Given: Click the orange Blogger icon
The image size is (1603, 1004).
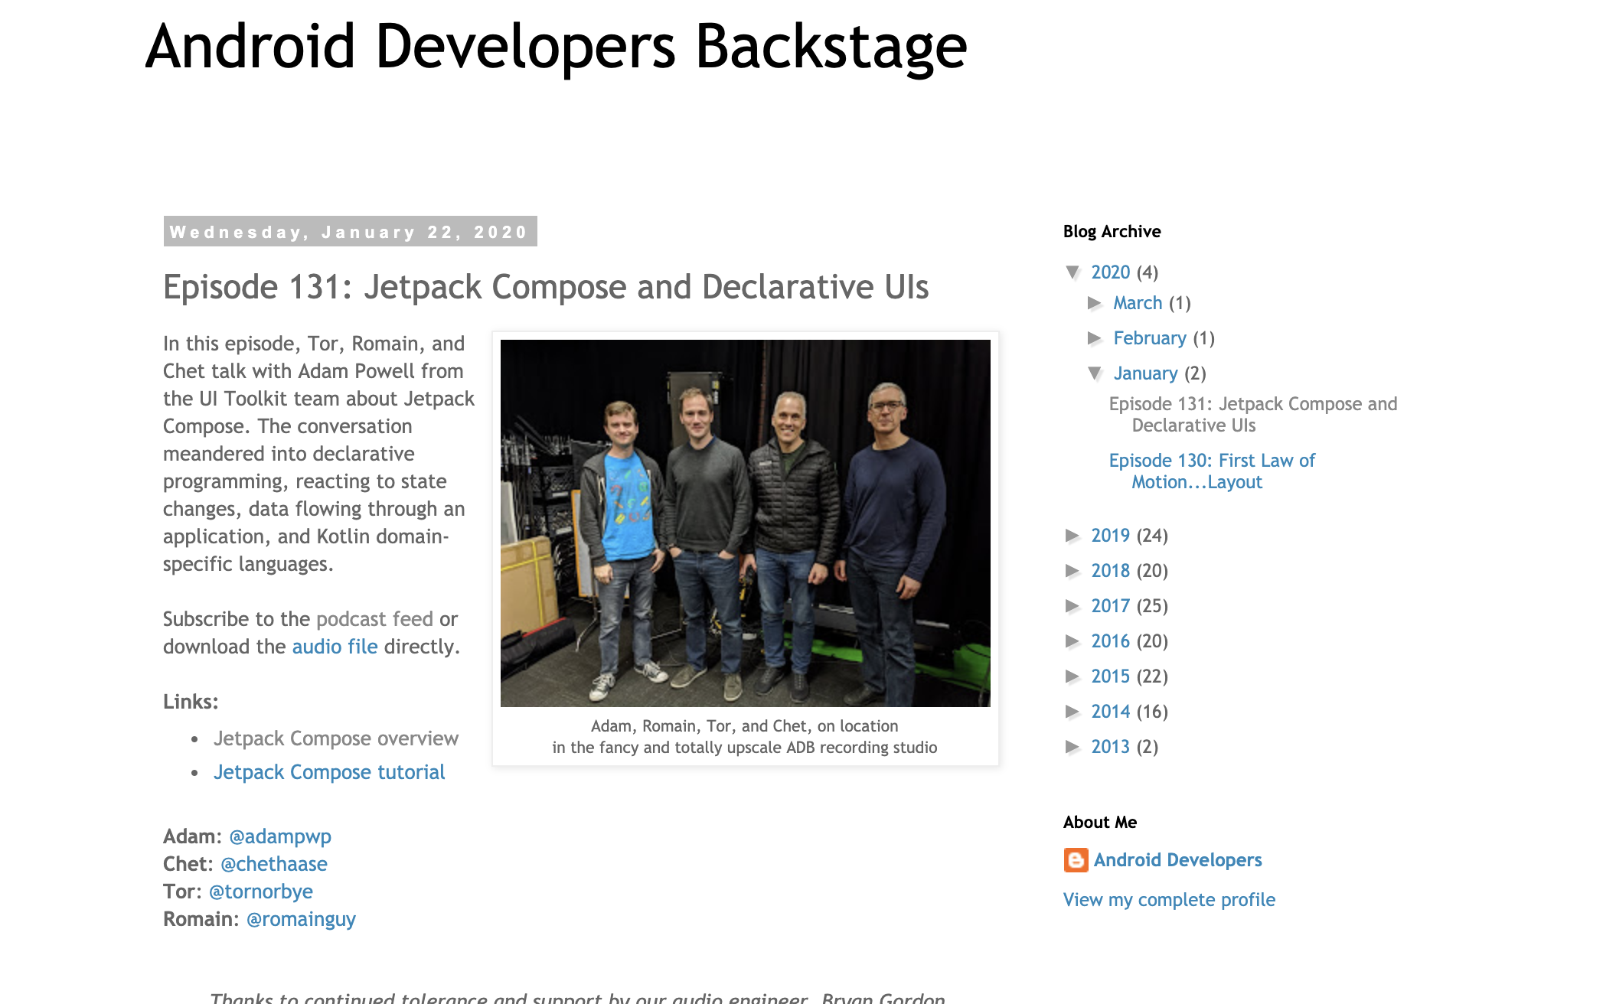Looking at the screenshot, I should click(x=1076, y=860).
